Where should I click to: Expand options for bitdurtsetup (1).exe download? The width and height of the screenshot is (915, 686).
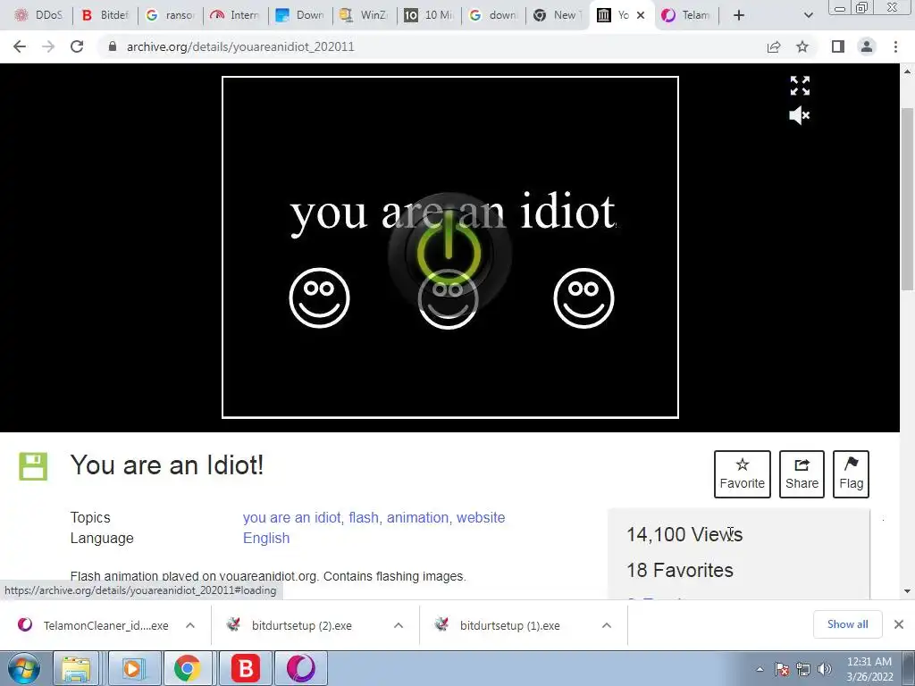[607, 625]
